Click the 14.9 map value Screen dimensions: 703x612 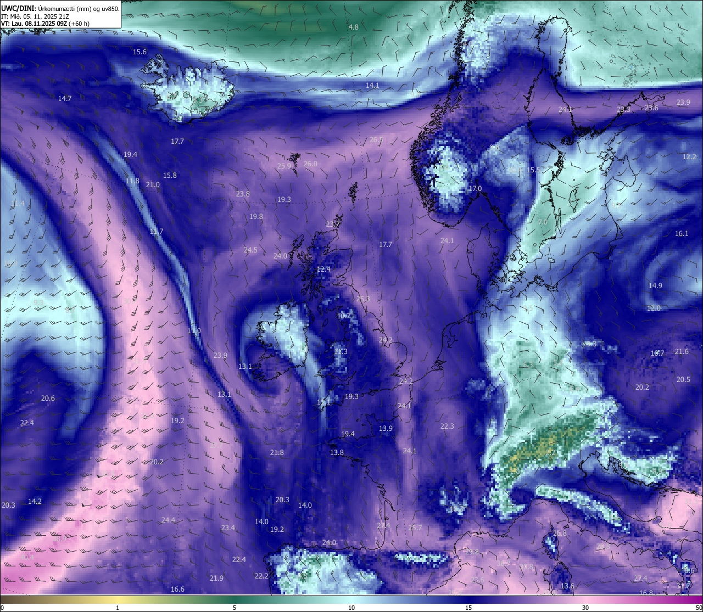click(x=655, y=285)
